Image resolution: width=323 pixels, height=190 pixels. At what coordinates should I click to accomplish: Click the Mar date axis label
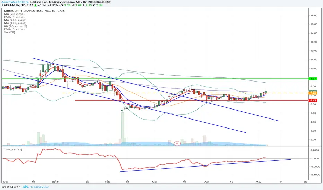coord(154,182)
